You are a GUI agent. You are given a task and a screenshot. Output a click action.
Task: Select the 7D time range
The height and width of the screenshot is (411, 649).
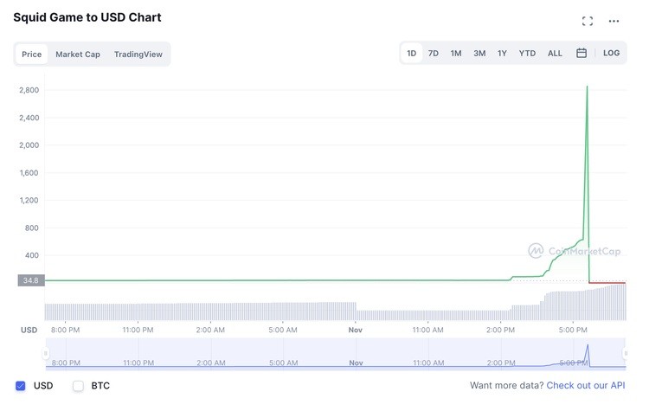click(434, 53)
